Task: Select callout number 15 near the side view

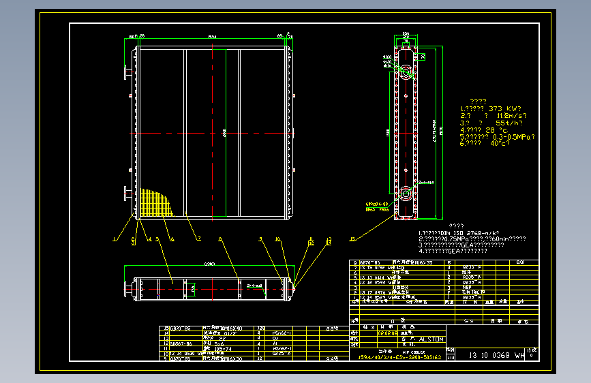Action: [x=352, y=239]
